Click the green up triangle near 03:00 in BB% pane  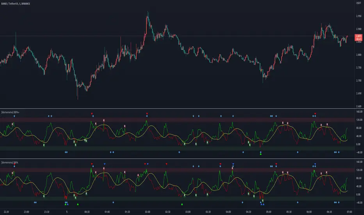pyautogui.click(x=182, y=204)
